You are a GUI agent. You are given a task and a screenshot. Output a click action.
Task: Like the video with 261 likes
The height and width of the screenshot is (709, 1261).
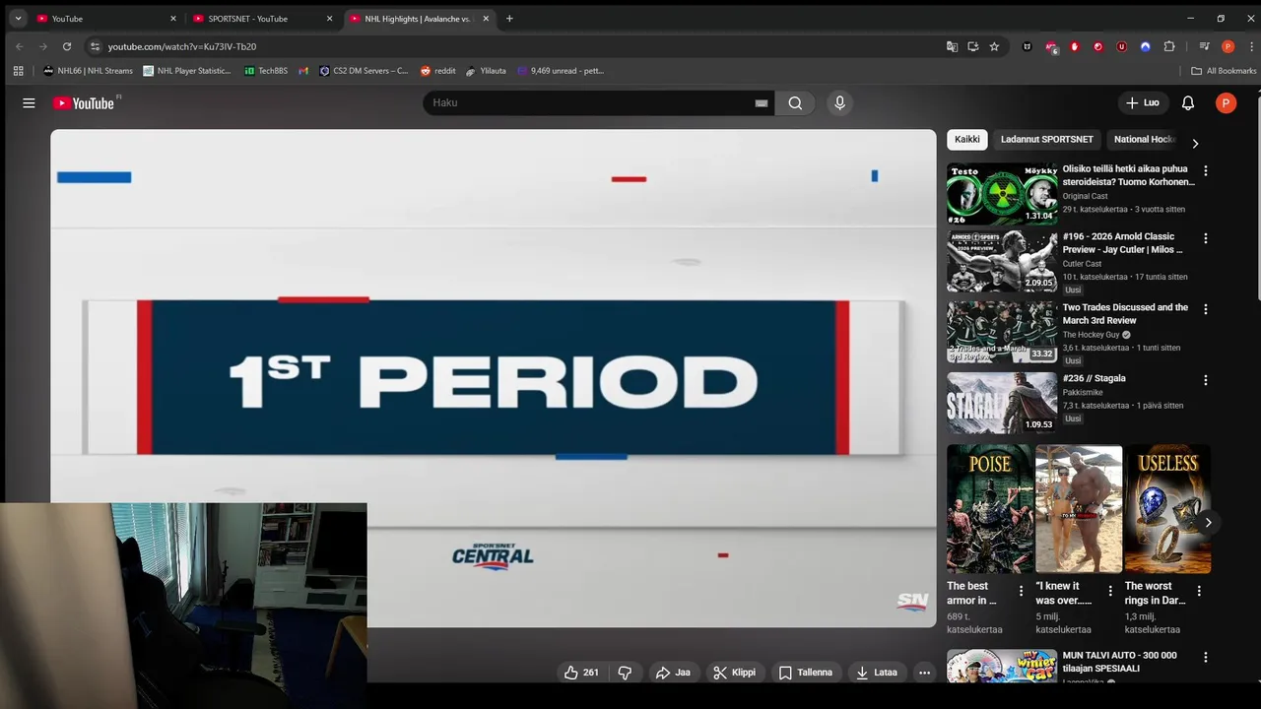click(581, 673)
